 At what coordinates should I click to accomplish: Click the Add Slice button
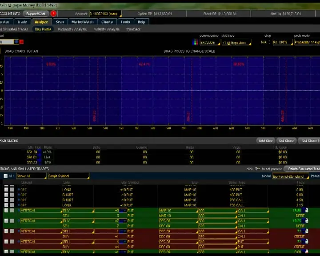coord(265,141)
